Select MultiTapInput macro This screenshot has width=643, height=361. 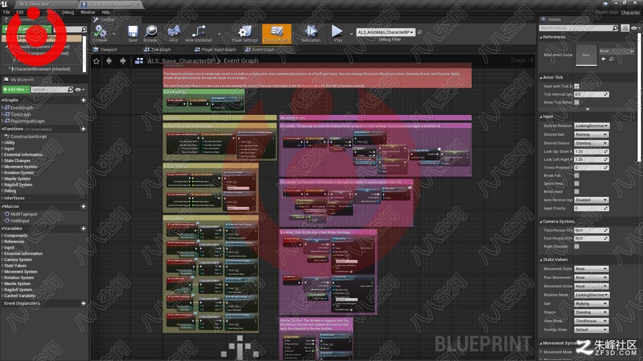pos(24,214)
